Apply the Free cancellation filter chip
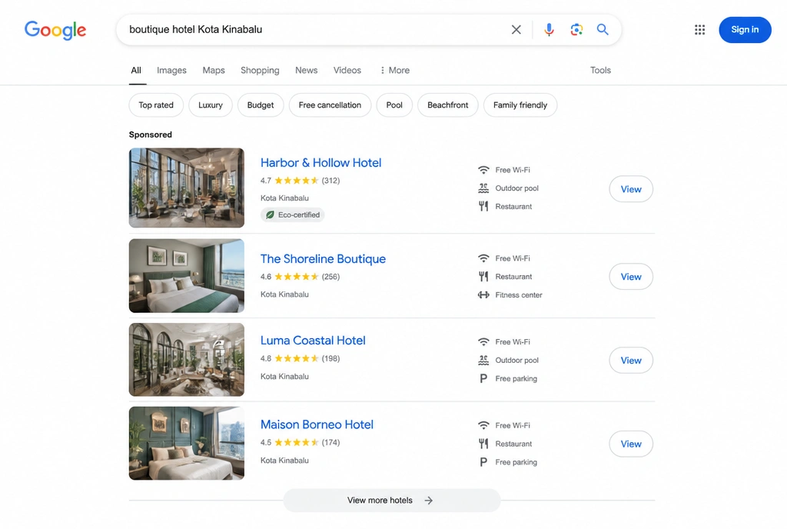The width and height of the screenshot is (787, 529). pos(330,105)
